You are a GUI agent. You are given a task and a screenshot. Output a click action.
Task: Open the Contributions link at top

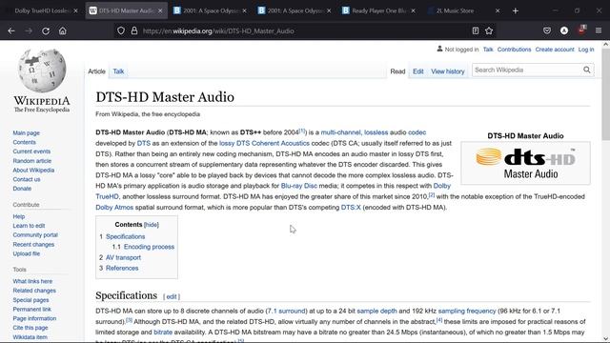pyautogui.click(x=514, y=50)
